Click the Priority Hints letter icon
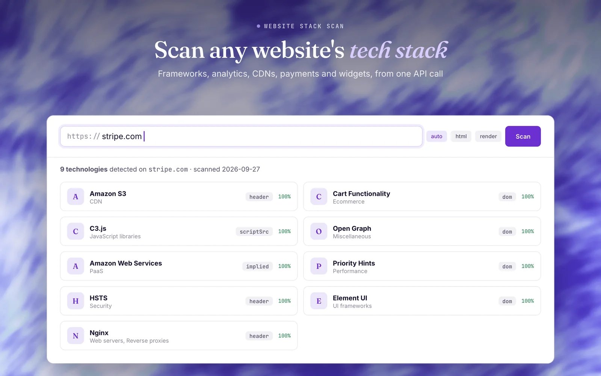601x376 pixels. pyautogui.click(x=319, y=266)
